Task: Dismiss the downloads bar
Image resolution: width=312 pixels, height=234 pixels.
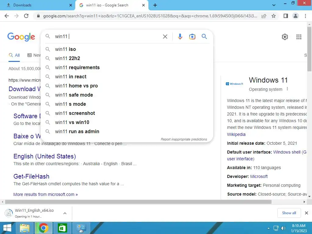Action: [307, 213]
